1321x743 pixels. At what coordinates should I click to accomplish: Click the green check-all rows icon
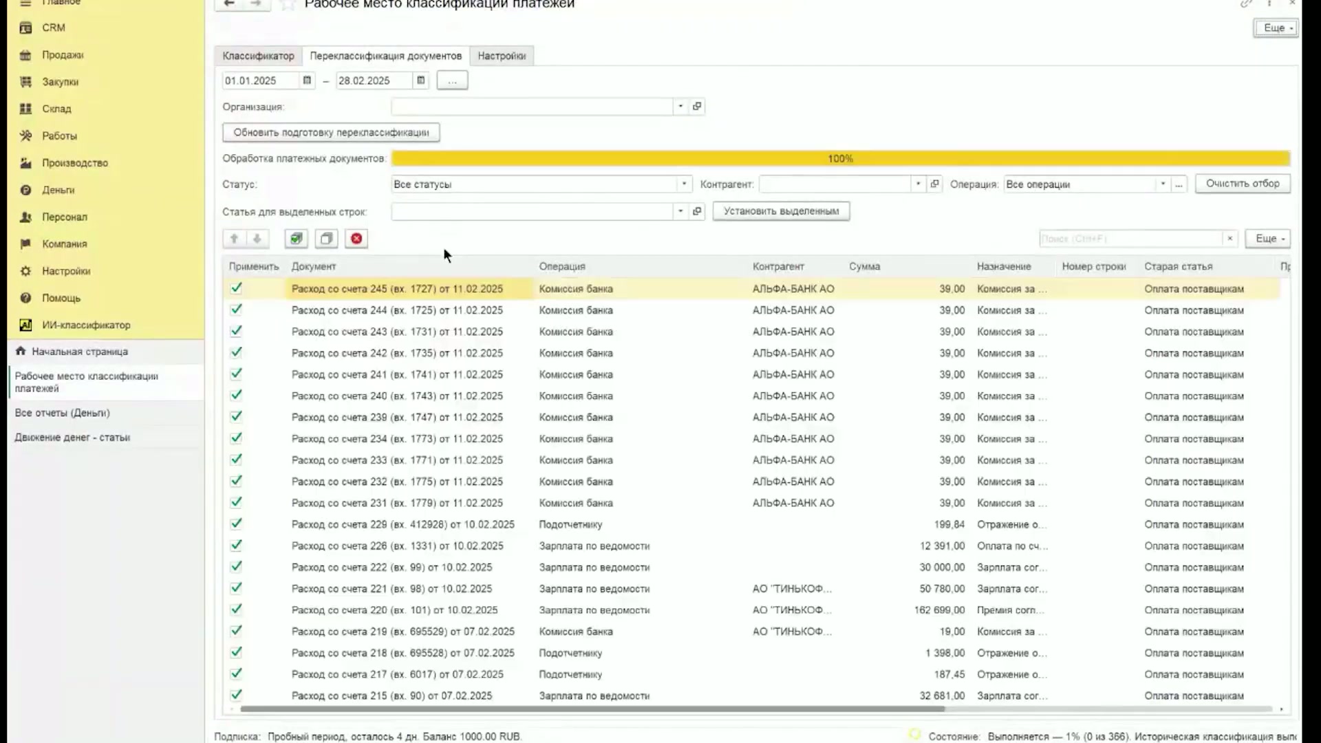tap(296, 239)
